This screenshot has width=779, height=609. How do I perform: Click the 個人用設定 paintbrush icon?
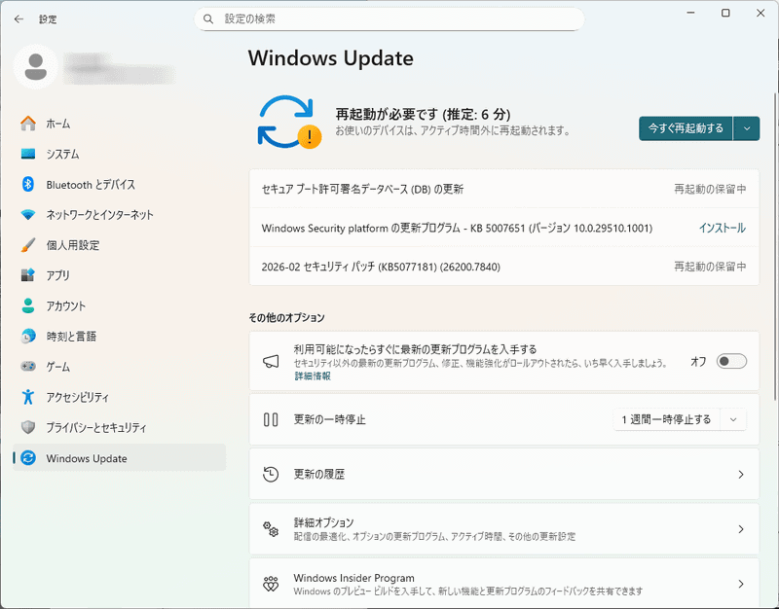tap(28, 245)
